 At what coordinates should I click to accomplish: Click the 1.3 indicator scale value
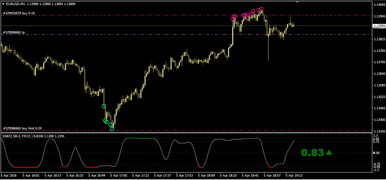point(376,136)
